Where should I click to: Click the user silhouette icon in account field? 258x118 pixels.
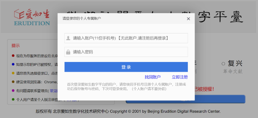pyautogui.click(x=68, y=38)
